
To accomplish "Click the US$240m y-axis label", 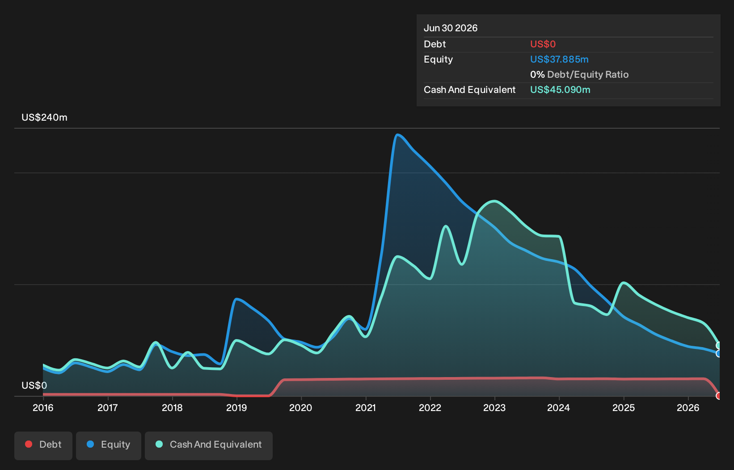I will (44, 117).
